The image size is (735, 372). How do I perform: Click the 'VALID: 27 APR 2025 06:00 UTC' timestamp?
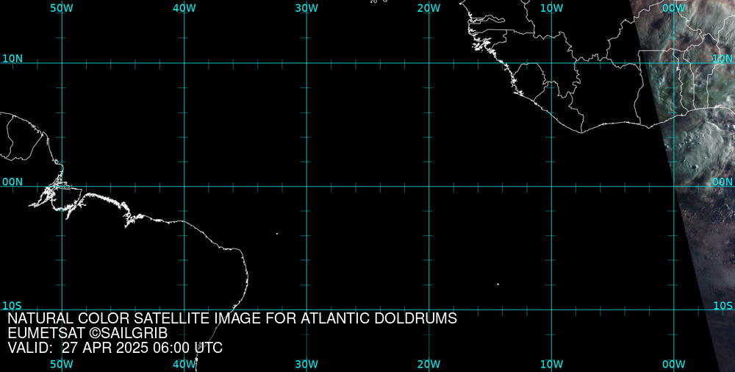[115, 348]
